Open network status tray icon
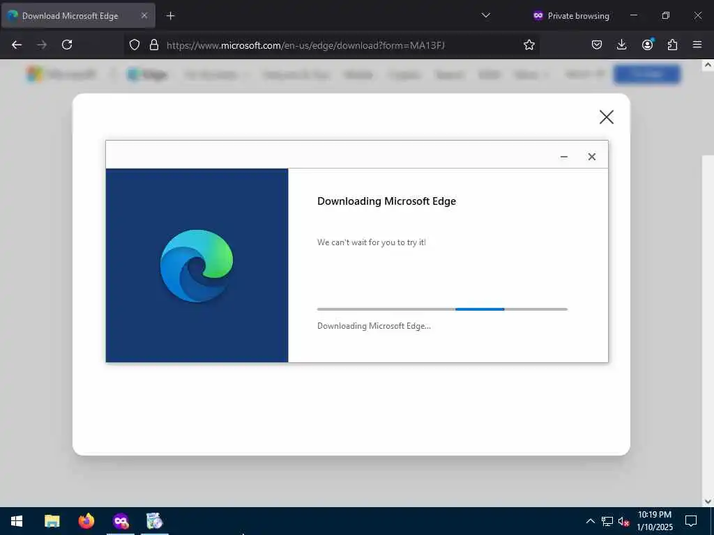The width and height of the screenshot is (714, 535). (607, 521)
